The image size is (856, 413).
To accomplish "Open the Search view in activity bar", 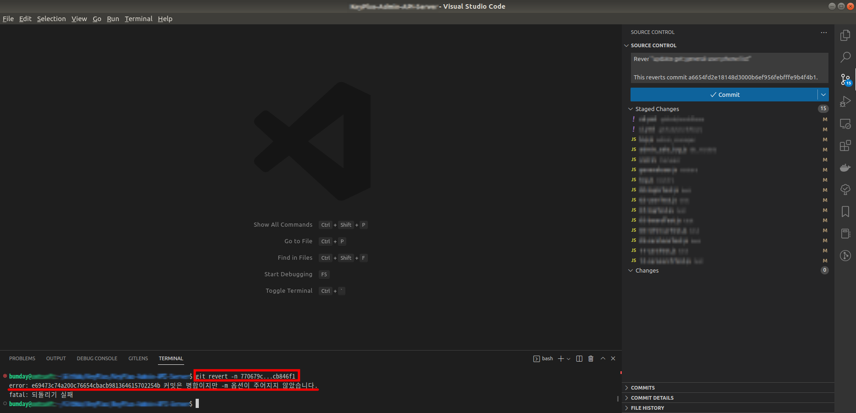I will tap(845, 57).
